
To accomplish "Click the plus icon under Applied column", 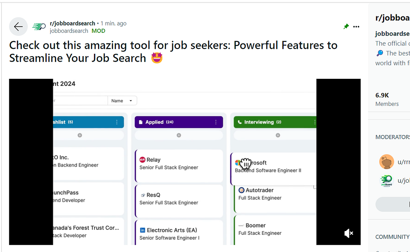I will [x=179, y=135].
